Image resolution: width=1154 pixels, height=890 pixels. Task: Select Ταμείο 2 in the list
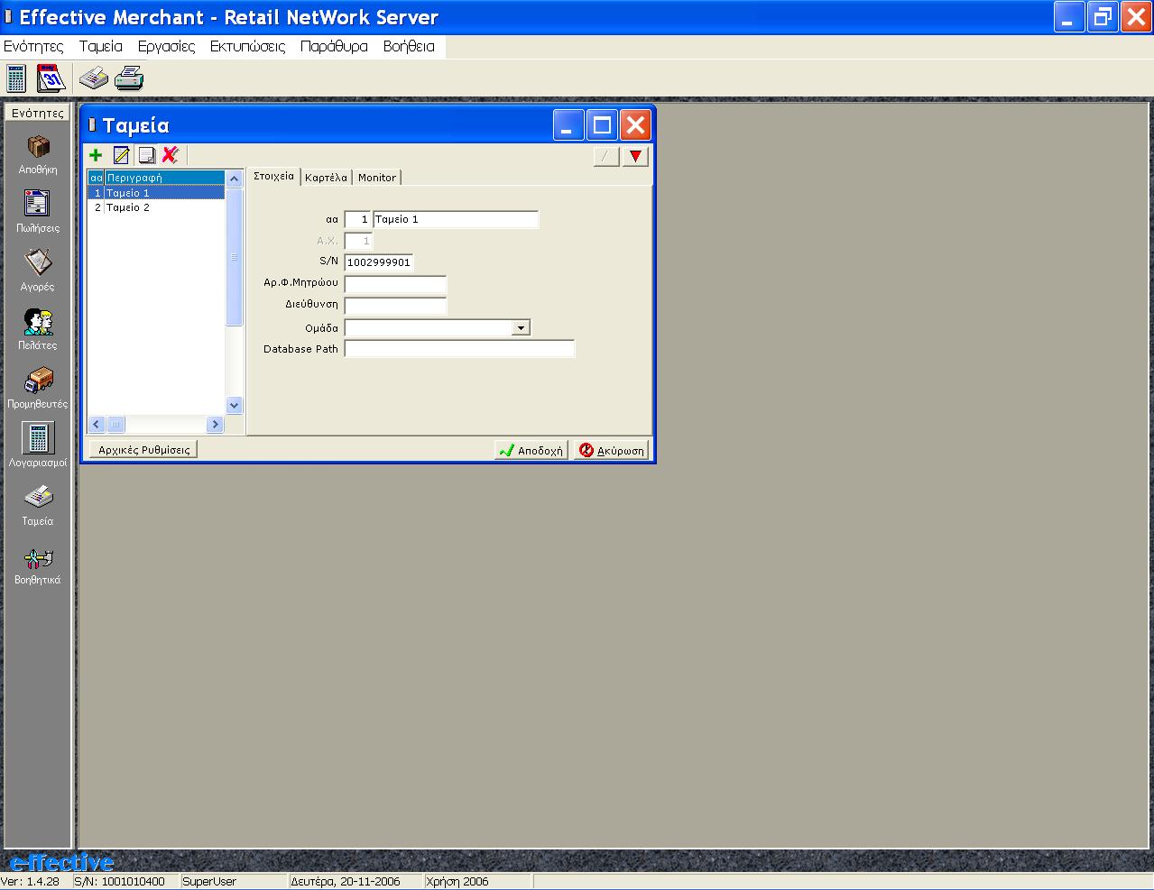click(128, 207)
